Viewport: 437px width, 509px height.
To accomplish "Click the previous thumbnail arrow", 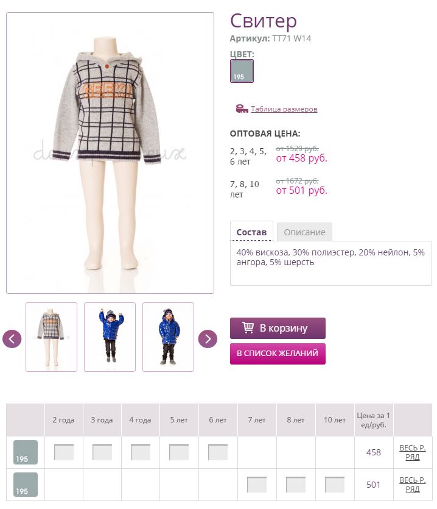I will [12, 339].
